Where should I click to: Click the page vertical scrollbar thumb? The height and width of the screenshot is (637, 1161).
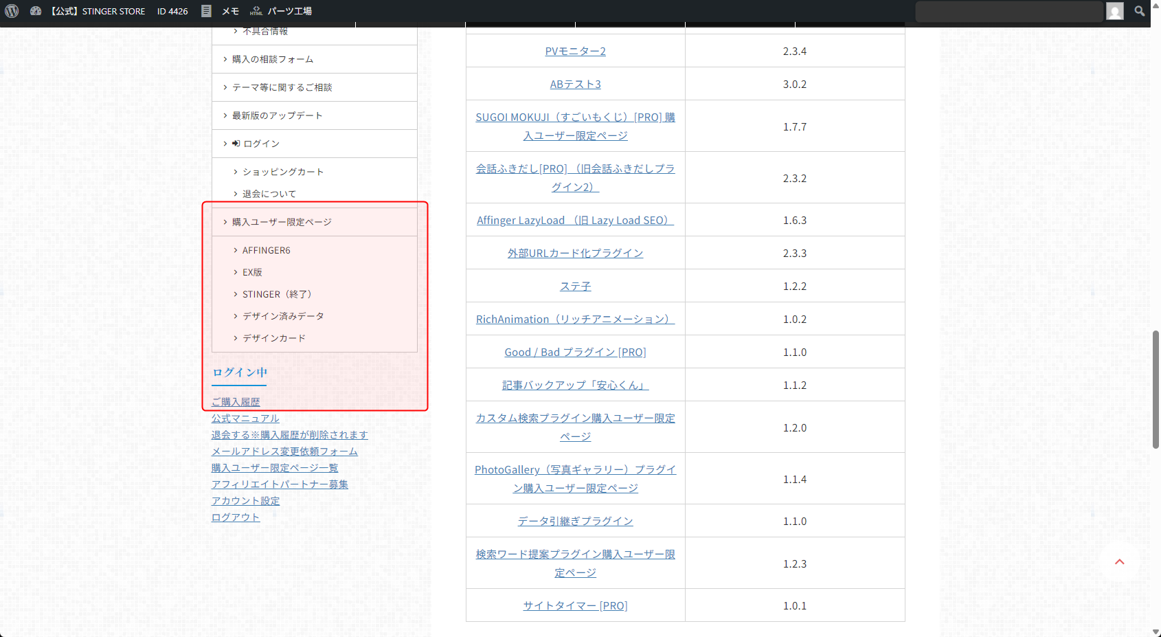(1156, 390)
